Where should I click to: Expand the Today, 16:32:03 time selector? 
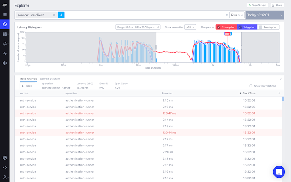265,15
